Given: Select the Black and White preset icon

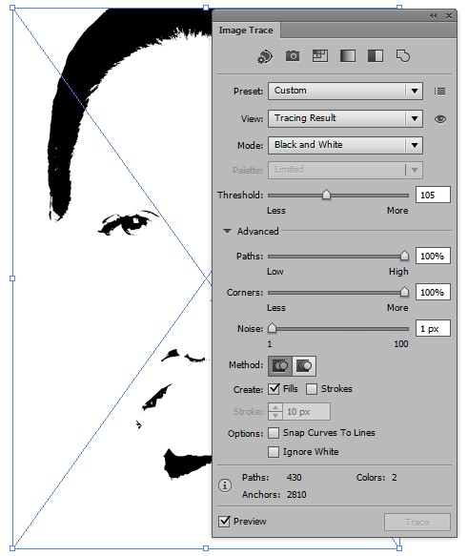Looking at the screenshot, I should click(376, 55).
